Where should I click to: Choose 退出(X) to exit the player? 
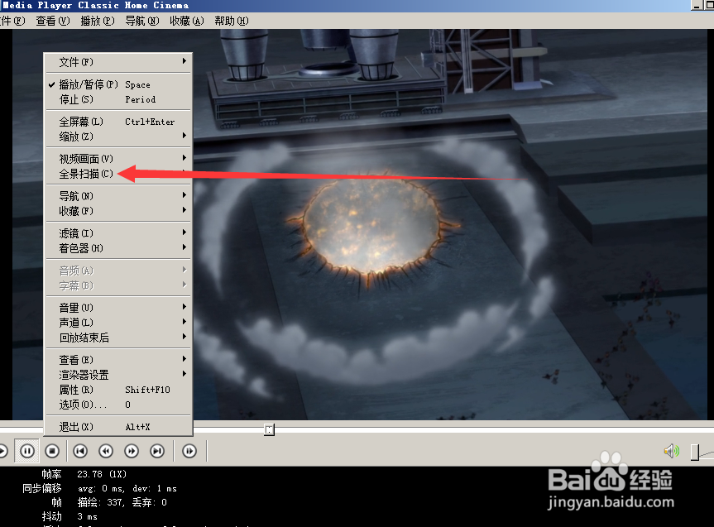118,427
